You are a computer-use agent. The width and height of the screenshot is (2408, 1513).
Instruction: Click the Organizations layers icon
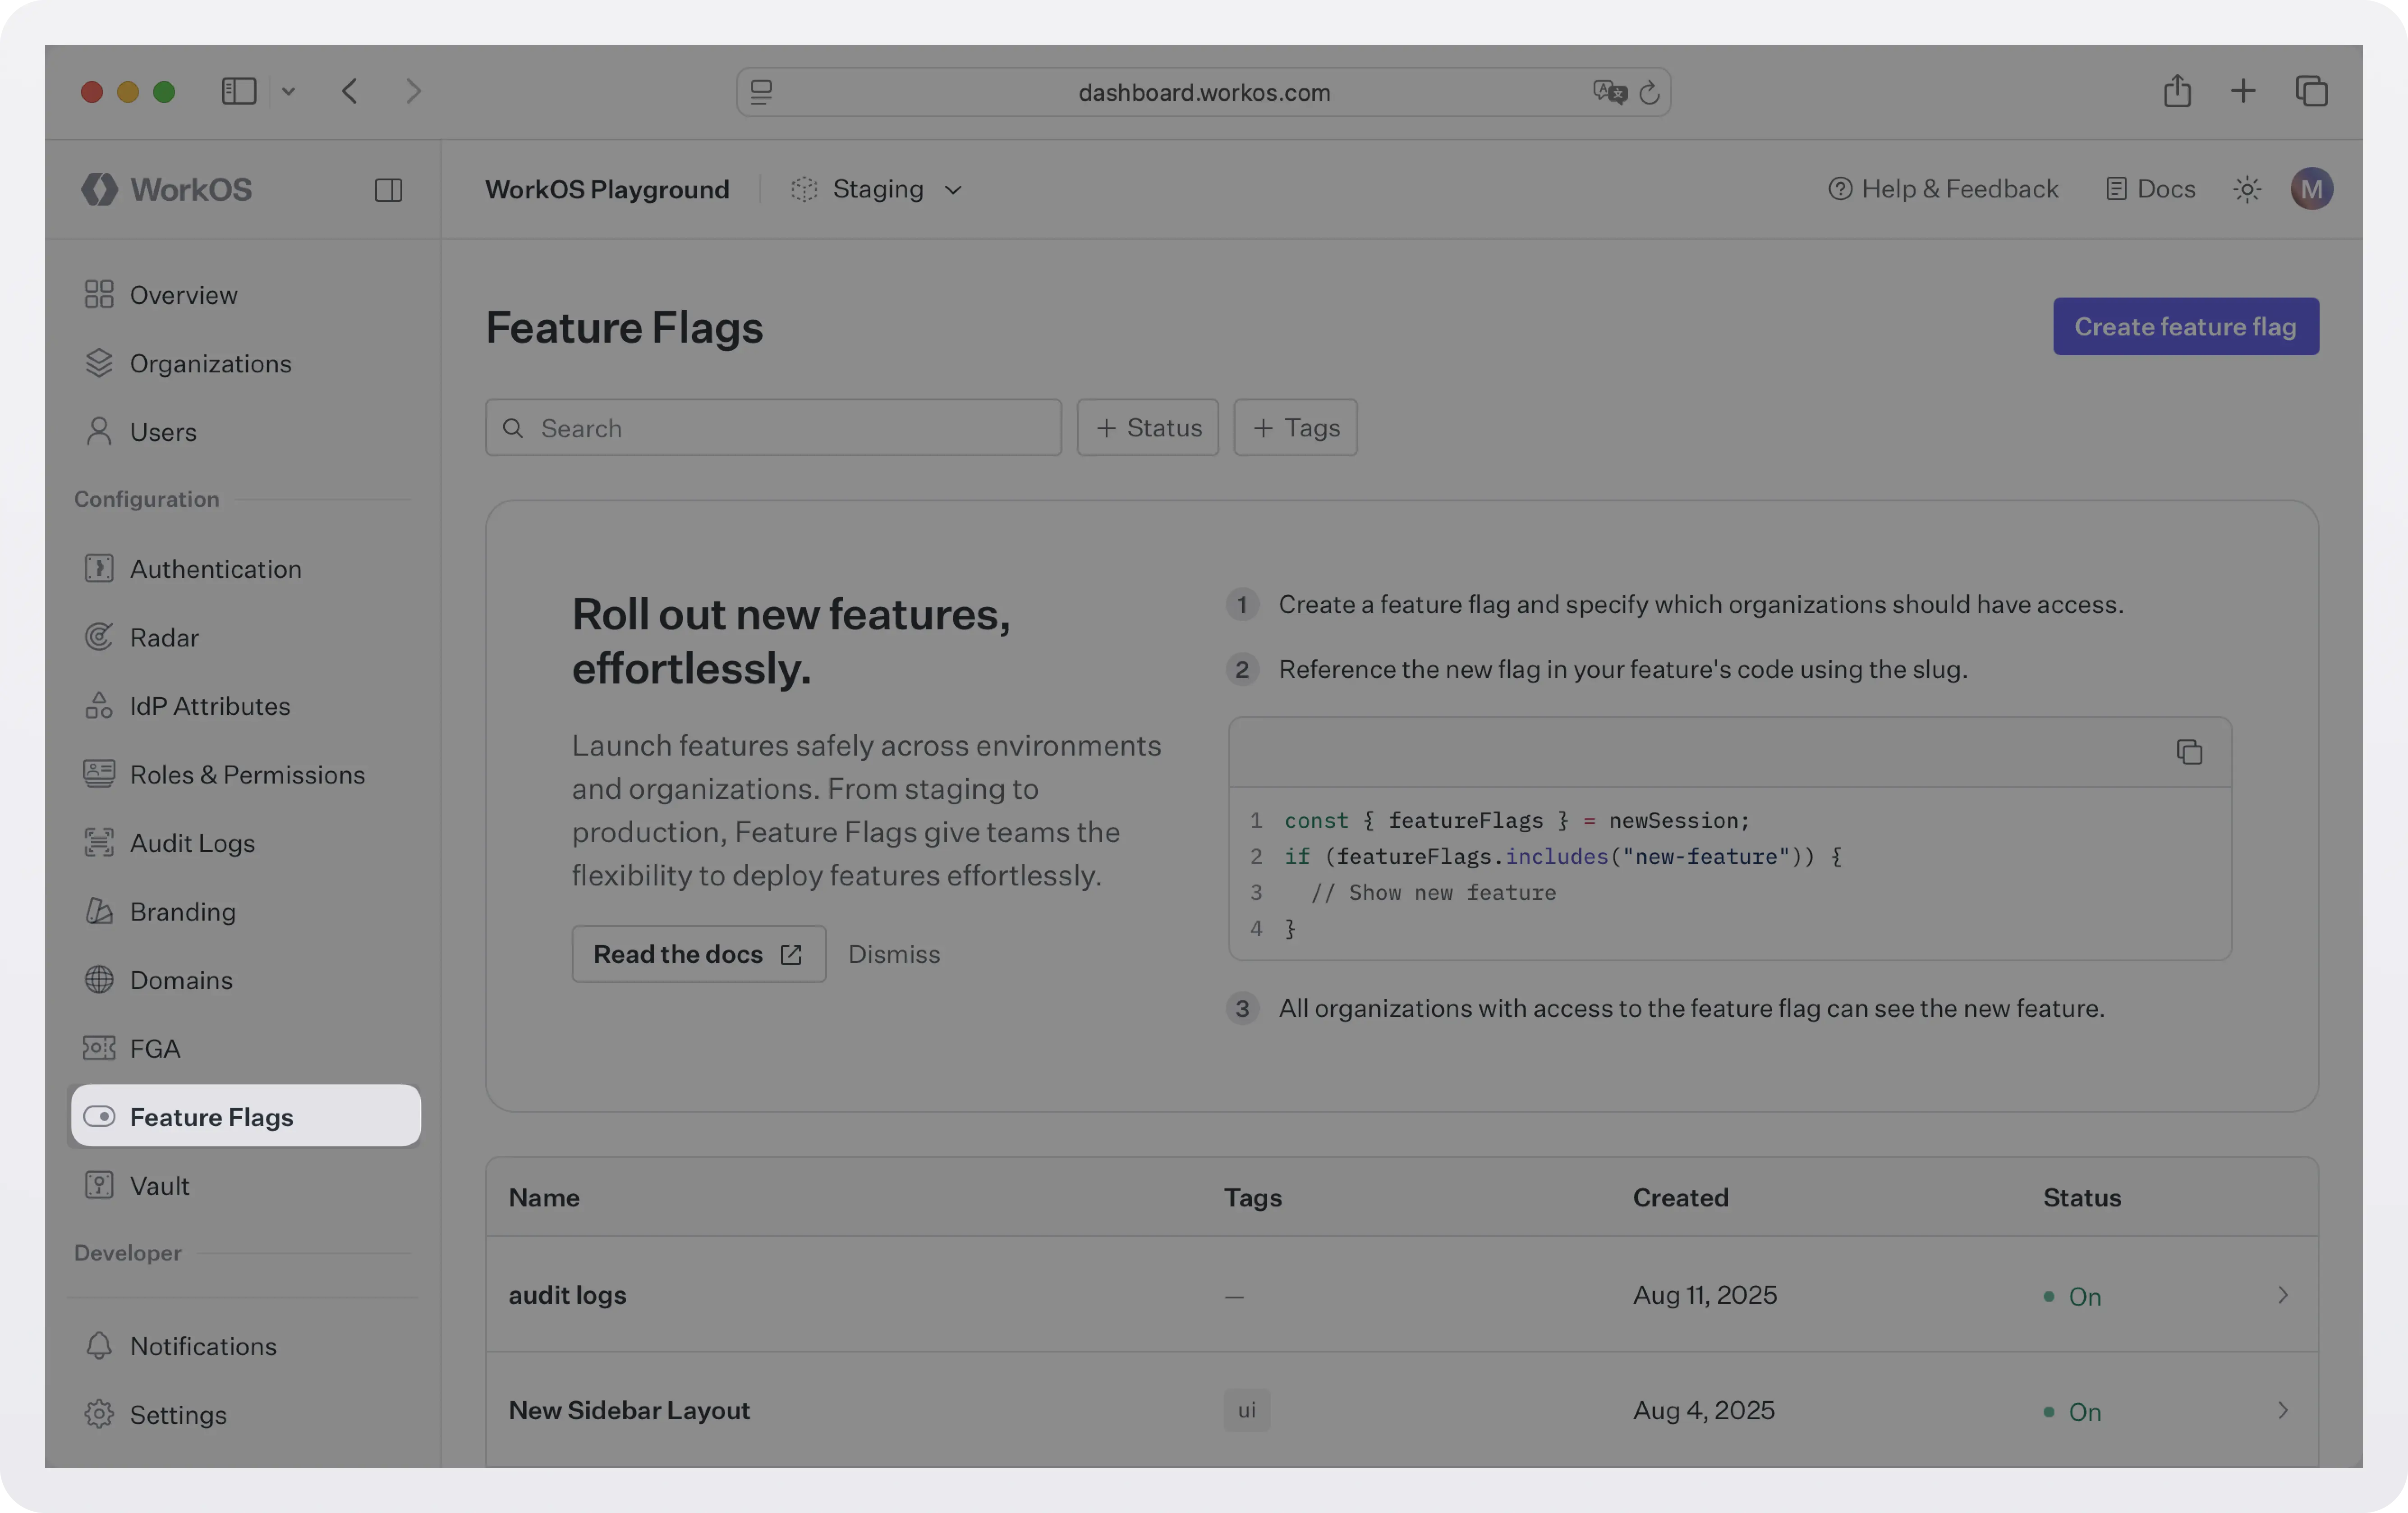(99, 363)
